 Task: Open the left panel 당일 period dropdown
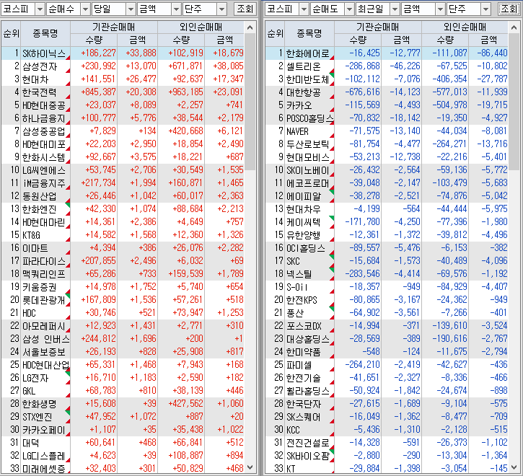tap(131, 9)
